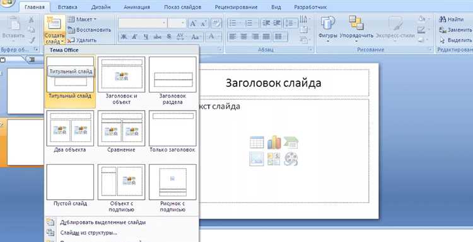Click Найти to find text
The image size is (473, 242).
coord(451,19)
